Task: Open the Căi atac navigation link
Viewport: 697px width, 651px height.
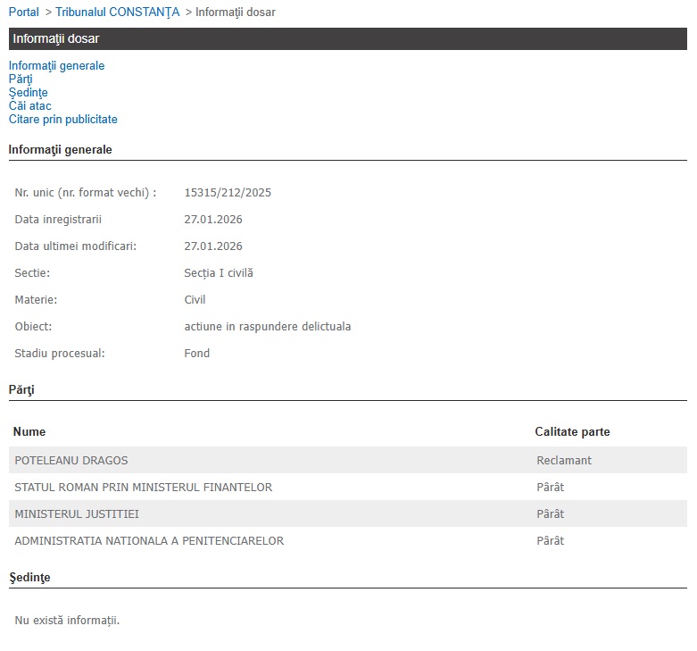Action: tap(29, 106)
